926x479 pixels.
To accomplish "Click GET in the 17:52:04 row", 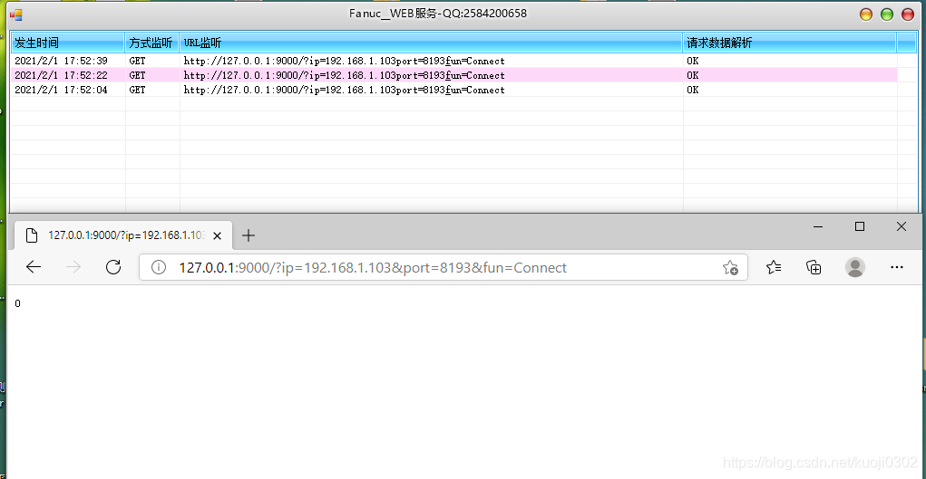I will 137,90.
